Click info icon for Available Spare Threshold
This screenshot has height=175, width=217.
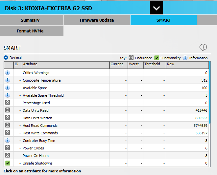[8, 95]
